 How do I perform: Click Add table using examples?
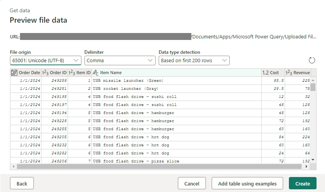(247, 183)
